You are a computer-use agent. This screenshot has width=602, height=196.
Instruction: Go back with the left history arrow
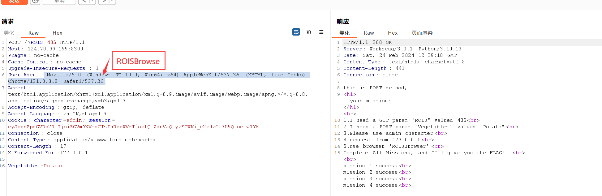tap(84, 2)
